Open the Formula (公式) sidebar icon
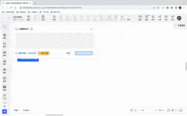The height and width of the screenshot is (116, 187). pos(5,97)
